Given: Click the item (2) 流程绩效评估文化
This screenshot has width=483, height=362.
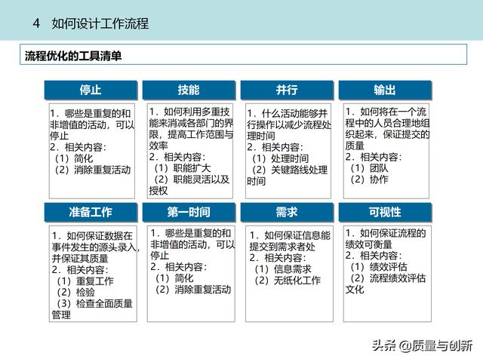Looking at the screenshot, I should pyautogui.click(x=386, y=284).
